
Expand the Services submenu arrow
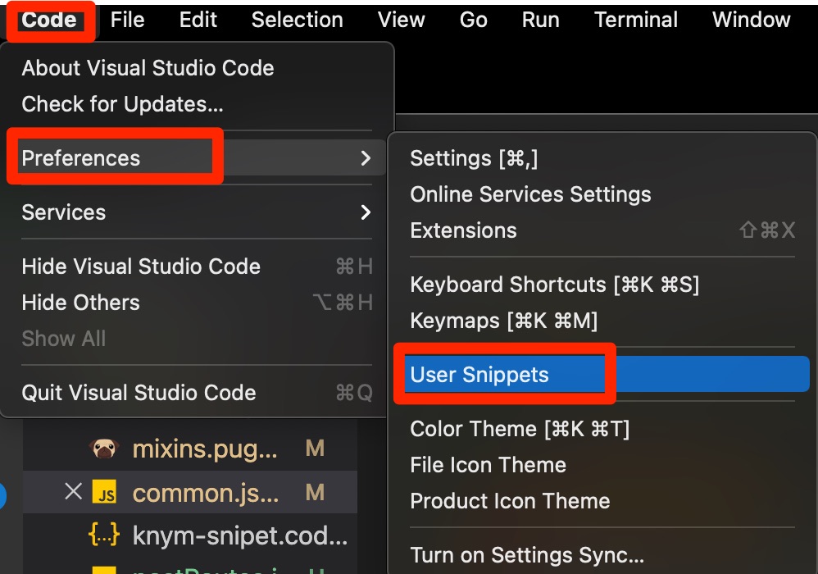click(366, 212)
